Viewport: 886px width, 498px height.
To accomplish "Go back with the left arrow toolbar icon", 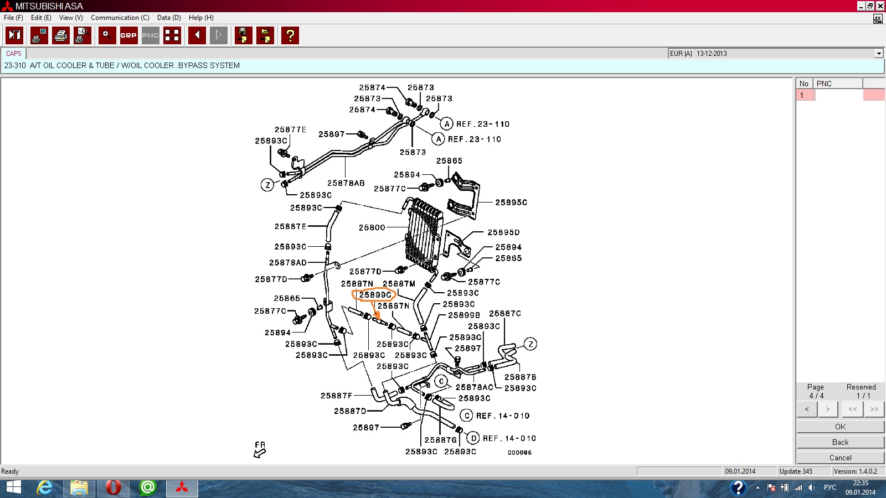I will (x=197, y=35).
